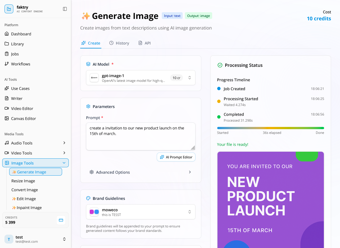The height and width of the screenshot is (248, 340).
Task: Click the blue Job Created status dot
Action: [x=219, y=89]
